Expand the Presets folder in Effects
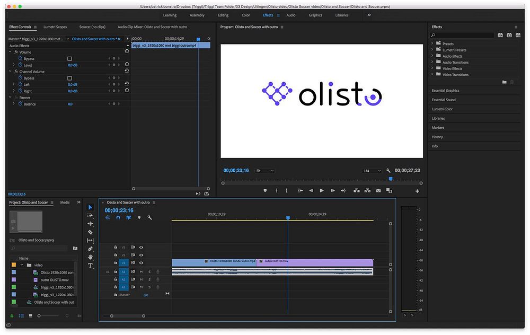 [432, 43]
